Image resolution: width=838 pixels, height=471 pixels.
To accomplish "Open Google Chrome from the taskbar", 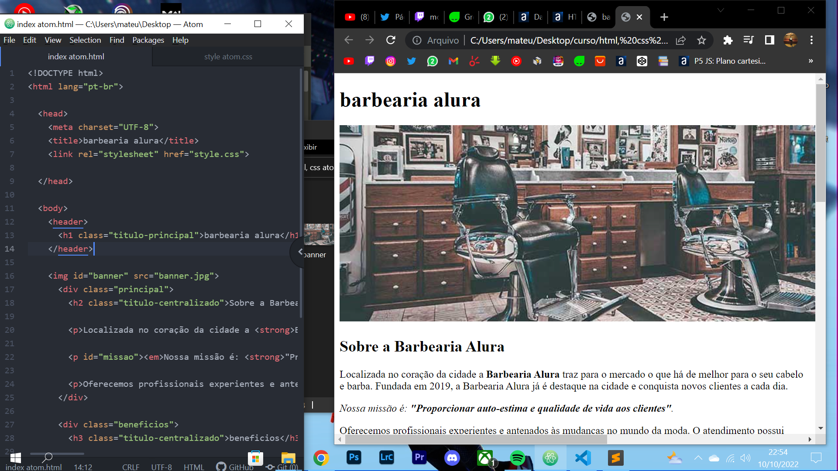I will pyautogui.click(x=321, y=457).
